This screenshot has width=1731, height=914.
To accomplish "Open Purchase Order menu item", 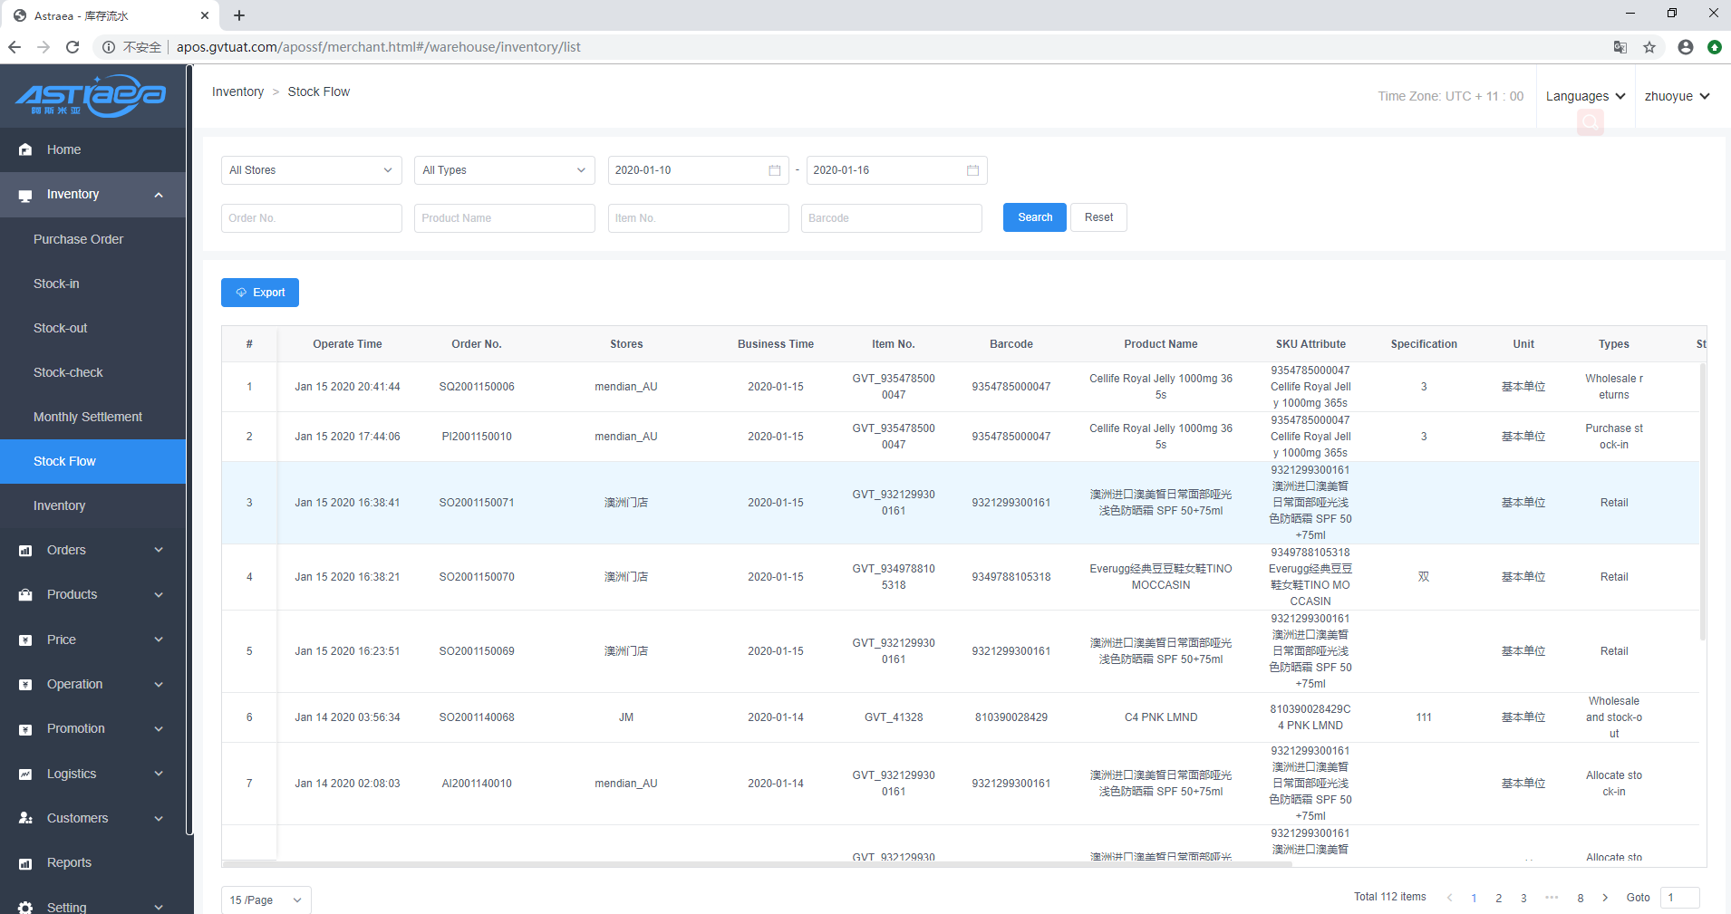I will [78, 239].
